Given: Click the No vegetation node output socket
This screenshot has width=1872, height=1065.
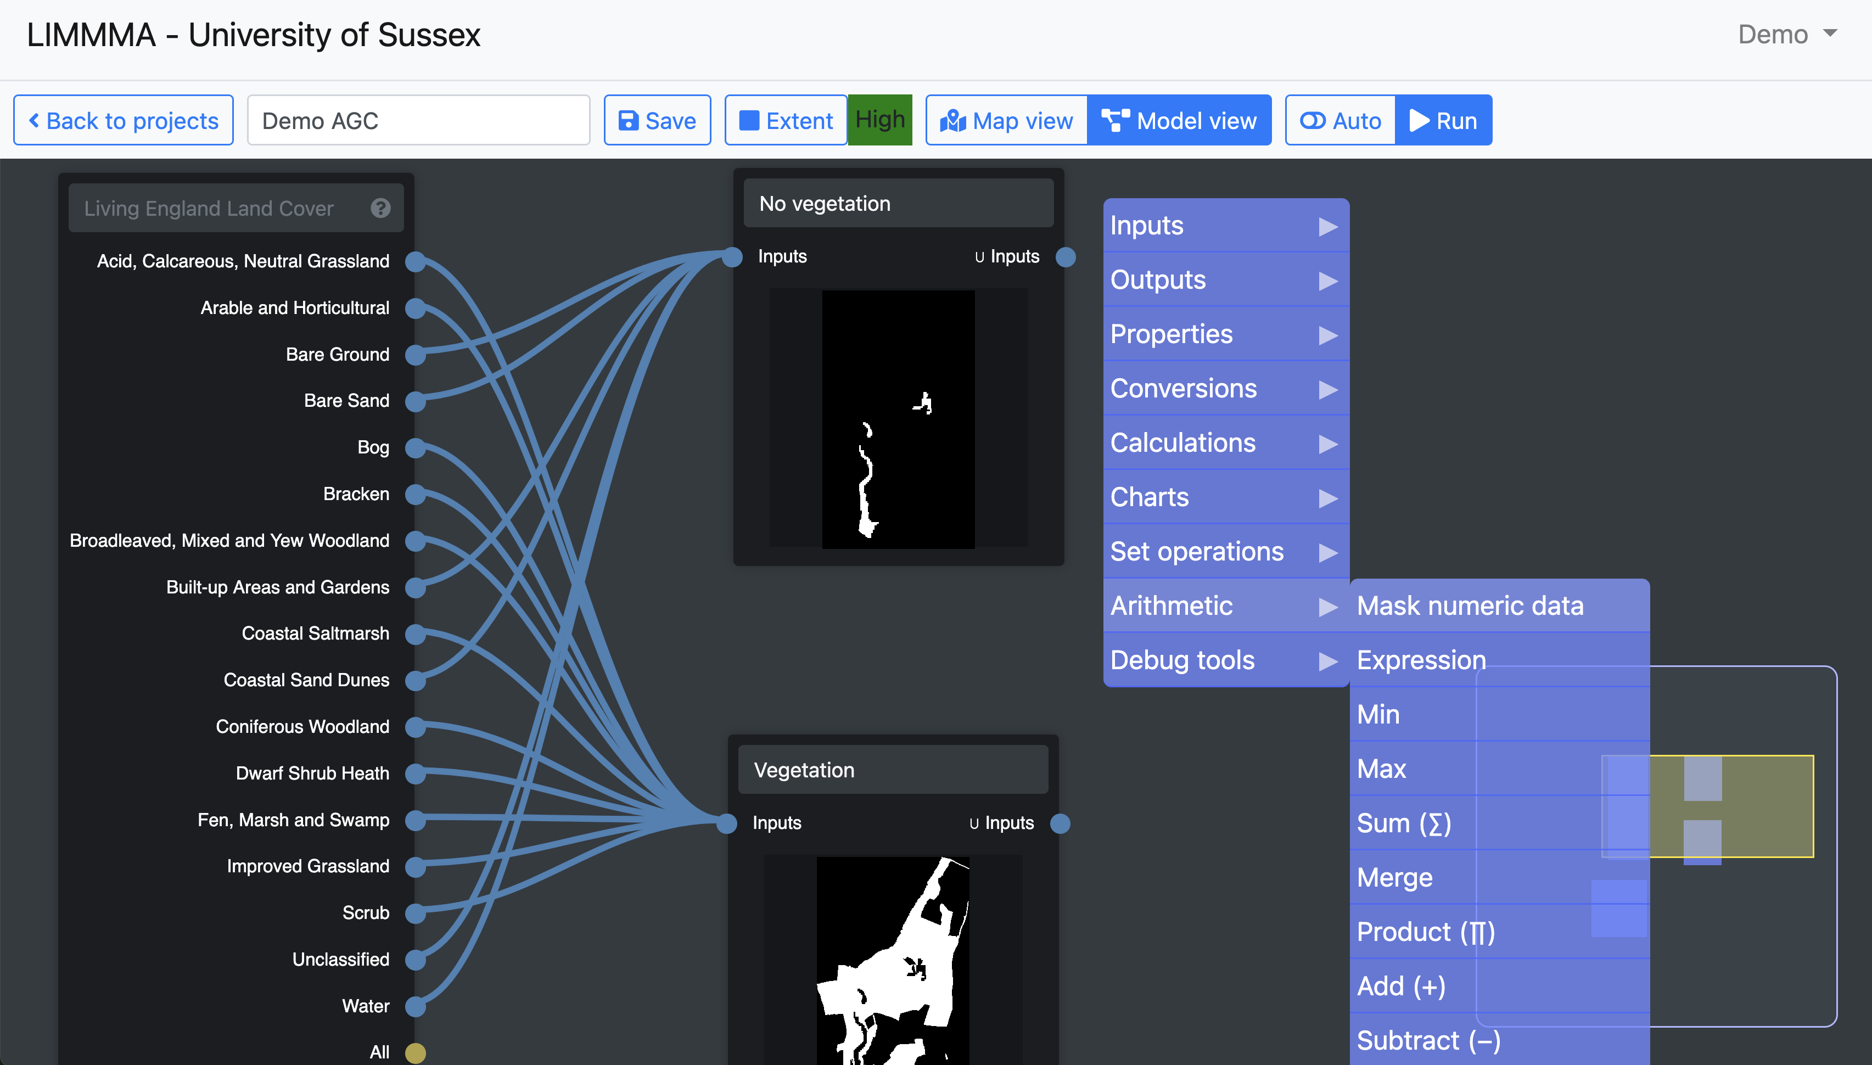Looking at the screenshot, I should (1066, 257).
